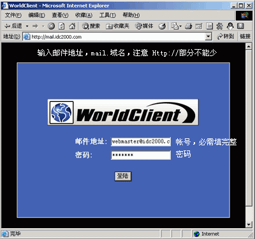
Task: Click the Forward arrow button
Action: point(35,26)
